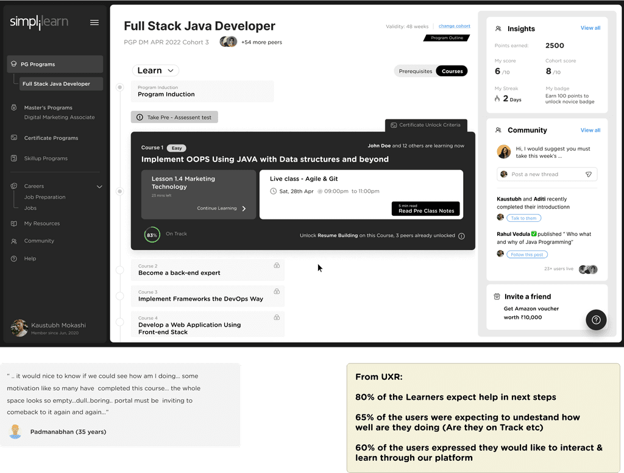Click the flame streak icon
624x473 pixels.
click(497, 98)
